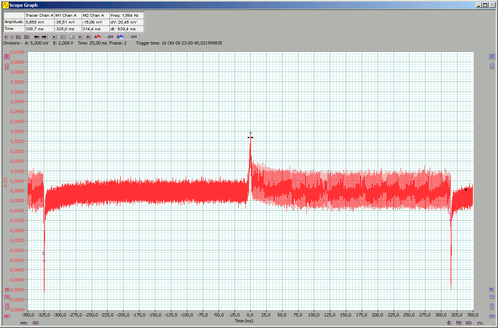498x328 pixels.
Task: Click channel B vertical center icon
Action: (x=492, y=289)
